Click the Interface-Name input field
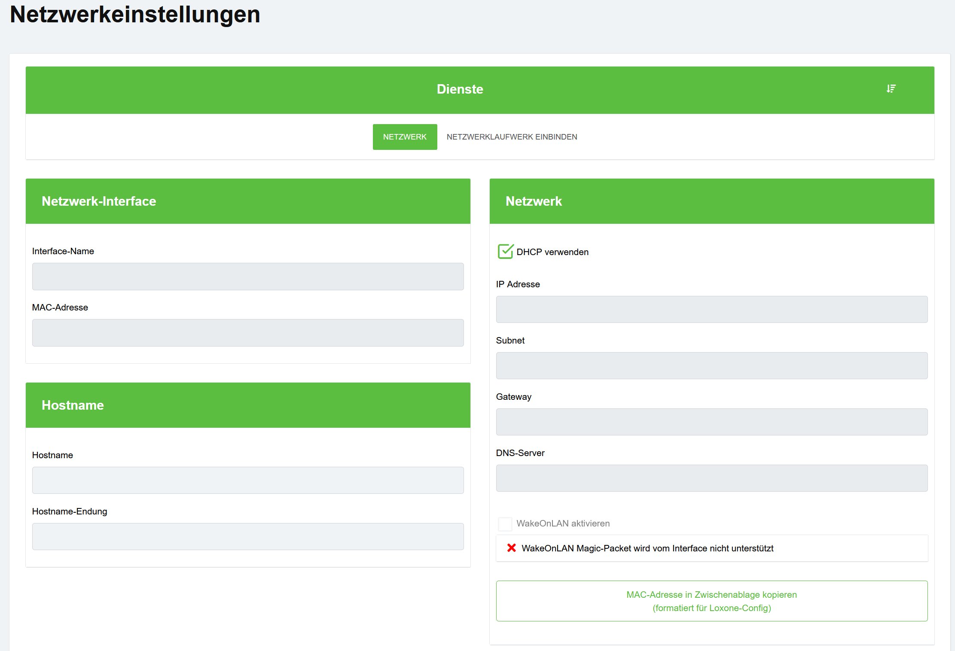Image resolution: width=955 pixels, height=651 pixels. click(x=248, y=277)
